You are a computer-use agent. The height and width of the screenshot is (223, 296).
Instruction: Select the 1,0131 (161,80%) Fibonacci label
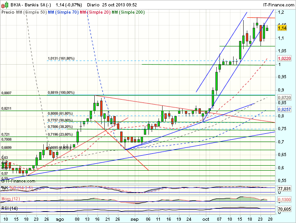point(61,59)
